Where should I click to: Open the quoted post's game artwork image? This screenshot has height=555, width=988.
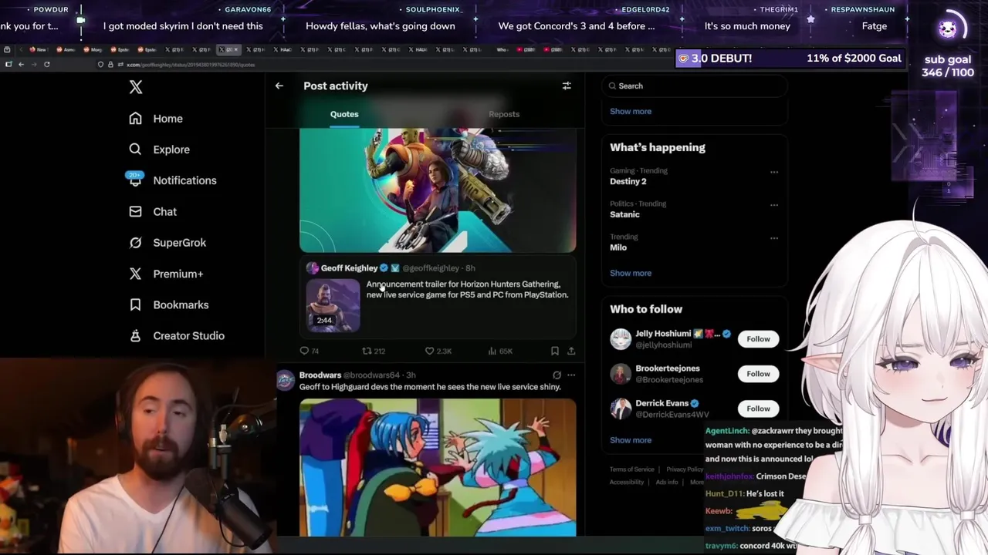pos(438,190)
